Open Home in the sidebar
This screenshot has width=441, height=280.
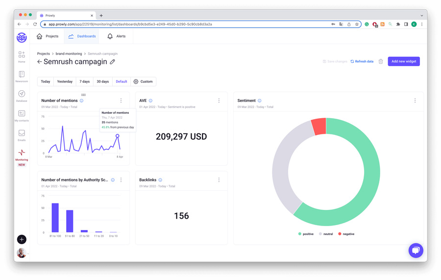tap(22, 57)
